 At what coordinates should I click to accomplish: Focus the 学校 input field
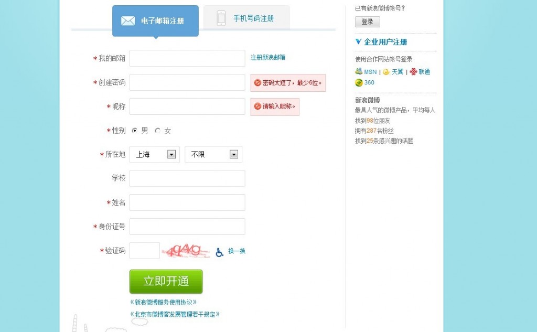tap(187, 178)
